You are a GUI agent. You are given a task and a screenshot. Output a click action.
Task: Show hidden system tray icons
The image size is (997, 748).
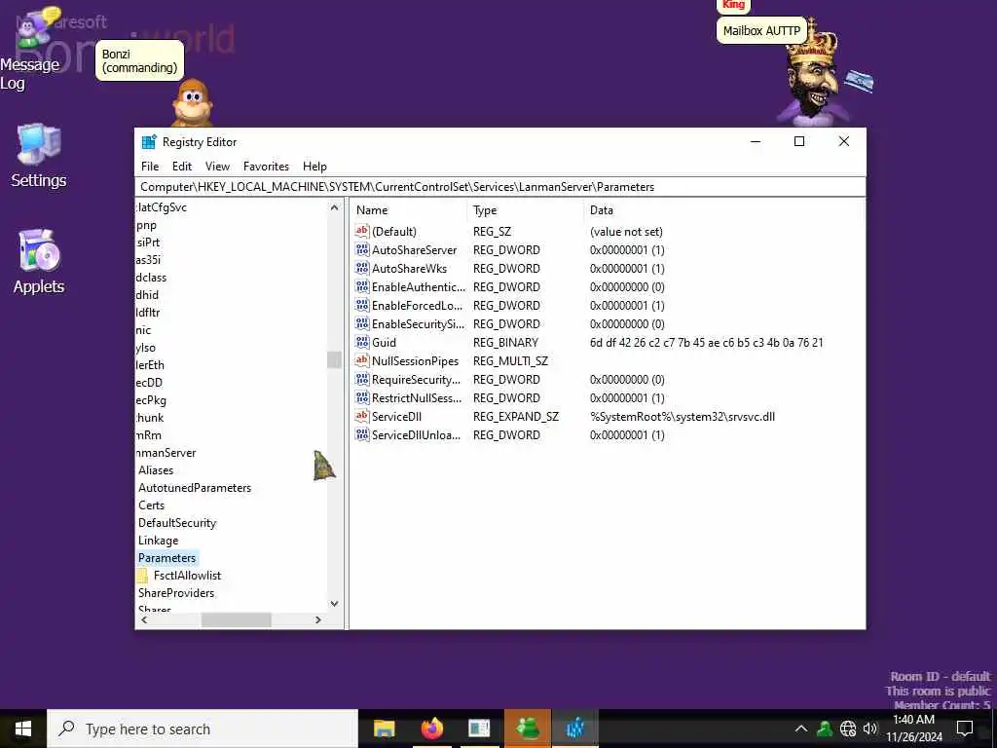[x=801, y=729]
